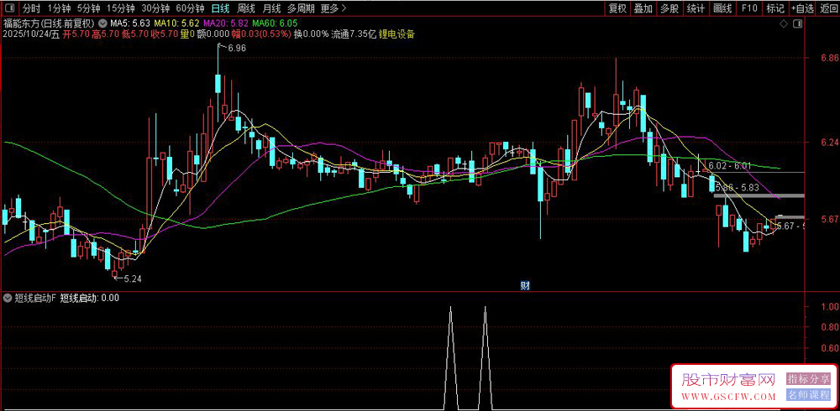Activate the 画线 drawing tool

coord(722,8)
